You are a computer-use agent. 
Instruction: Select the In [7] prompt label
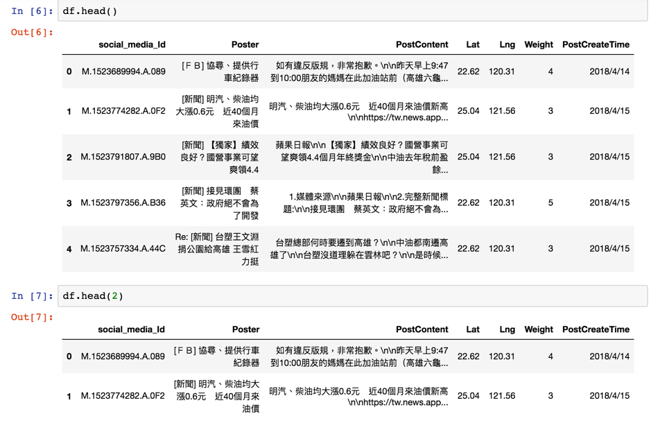pos(32,296)
